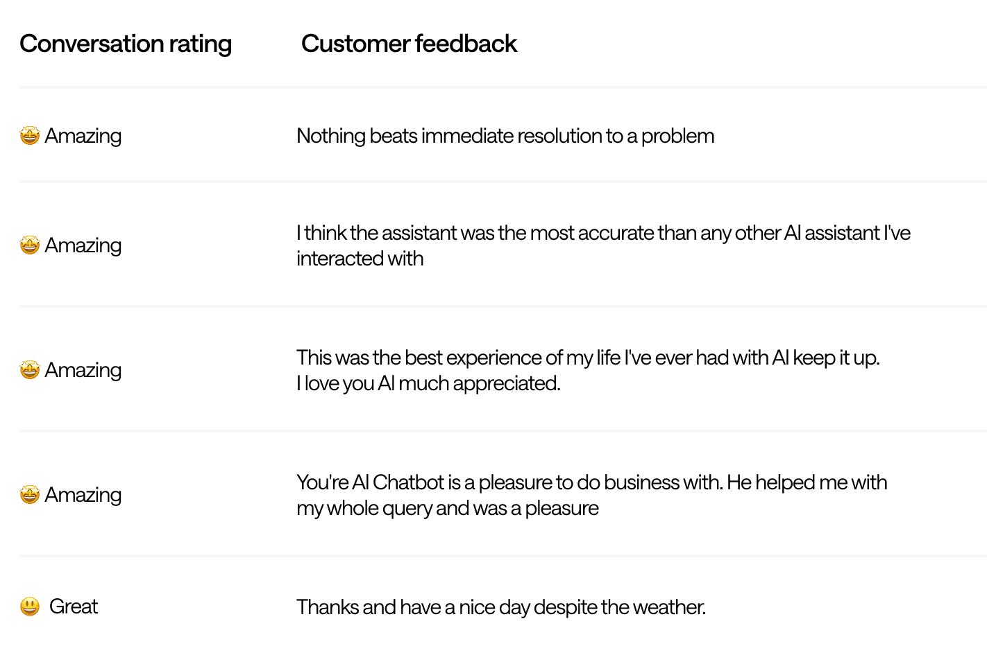Click the 'interacted with' line of text
Image resolution: width=987 pixels, height=655 pixels.
click(360, 259)
